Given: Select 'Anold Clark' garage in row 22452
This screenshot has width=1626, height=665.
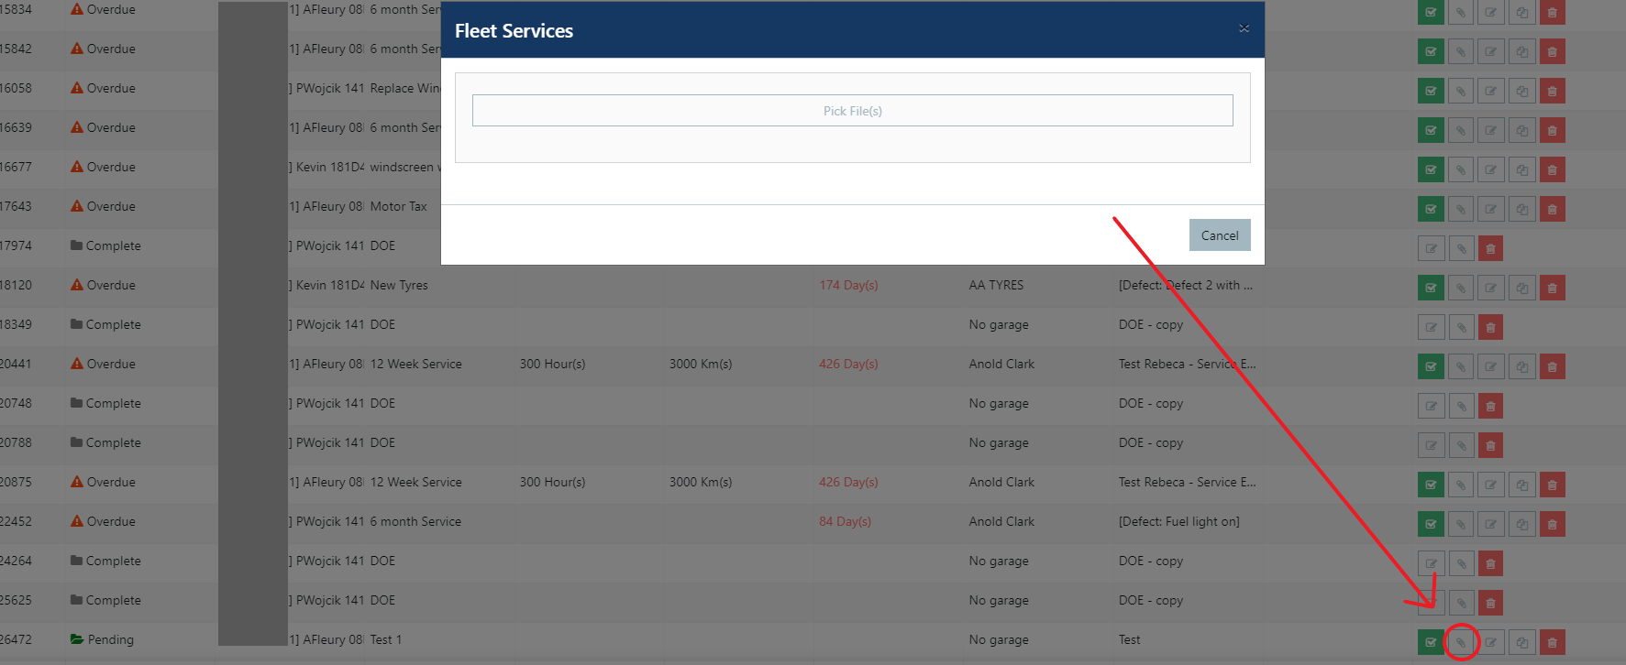Looking at the screenshot, I should 1001,521.
